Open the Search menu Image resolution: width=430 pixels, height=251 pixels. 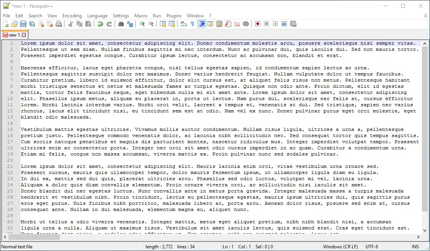click(35, 15)
